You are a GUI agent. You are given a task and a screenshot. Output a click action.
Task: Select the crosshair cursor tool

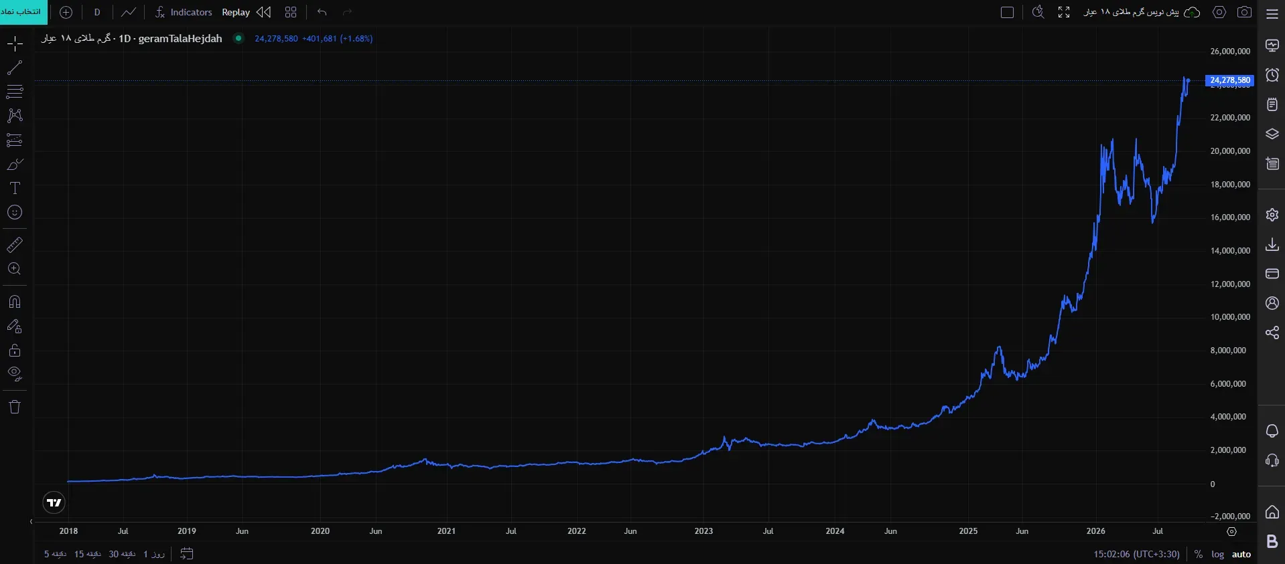pyautogui.click(x=15, y=44)
